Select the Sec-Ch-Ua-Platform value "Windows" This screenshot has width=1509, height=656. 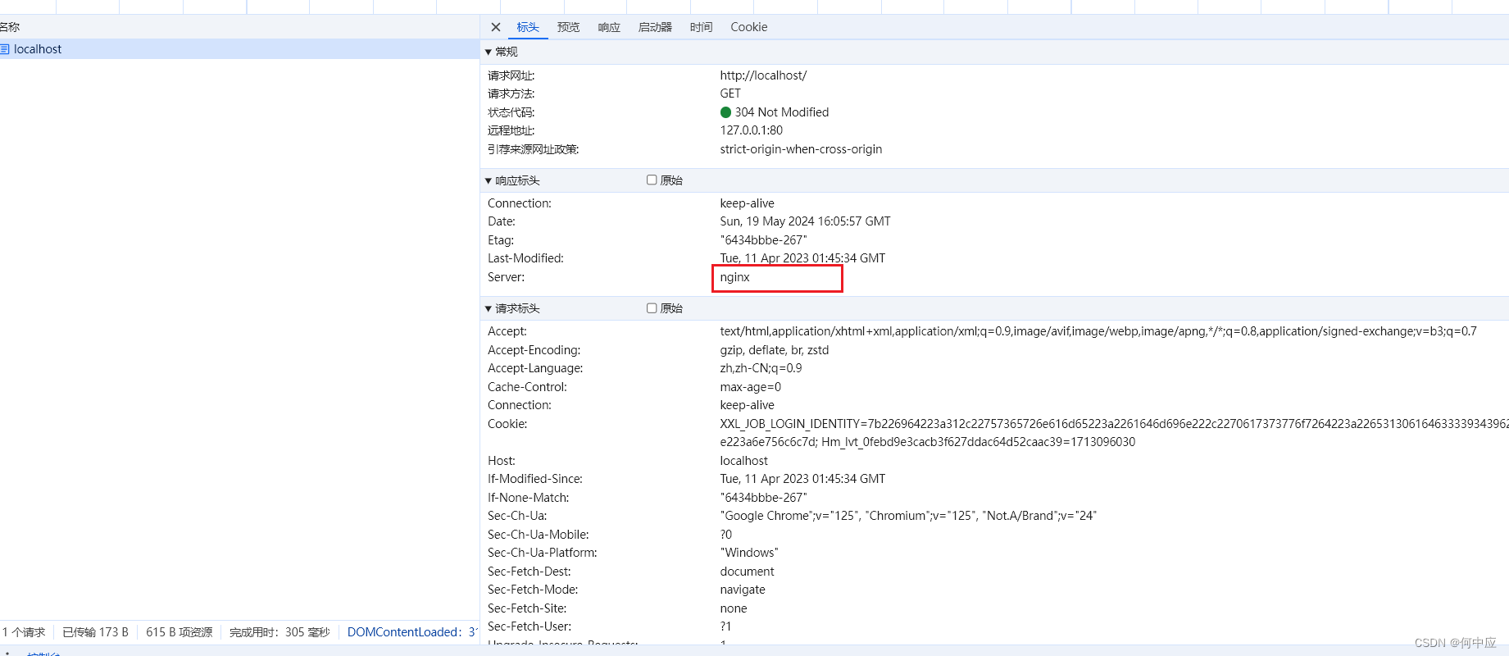point(749,553)
